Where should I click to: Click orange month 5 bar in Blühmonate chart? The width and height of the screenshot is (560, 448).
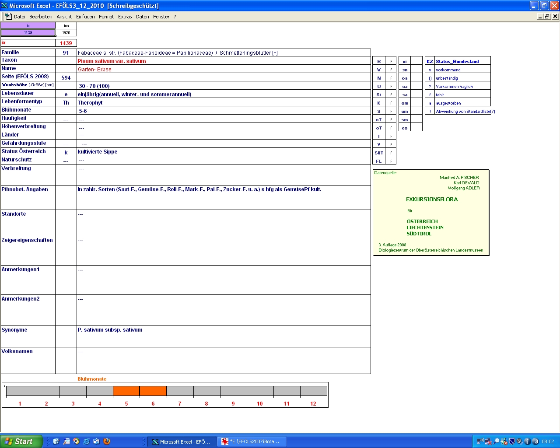(x=126, y=391)
